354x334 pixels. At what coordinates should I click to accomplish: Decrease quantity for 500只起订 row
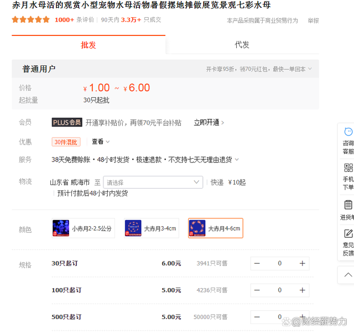[257, 317]
